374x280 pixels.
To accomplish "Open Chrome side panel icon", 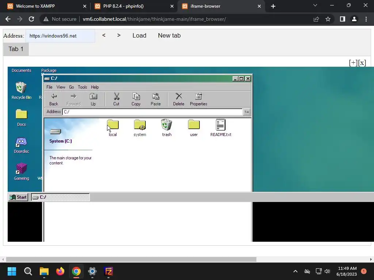I will point(343,19).
